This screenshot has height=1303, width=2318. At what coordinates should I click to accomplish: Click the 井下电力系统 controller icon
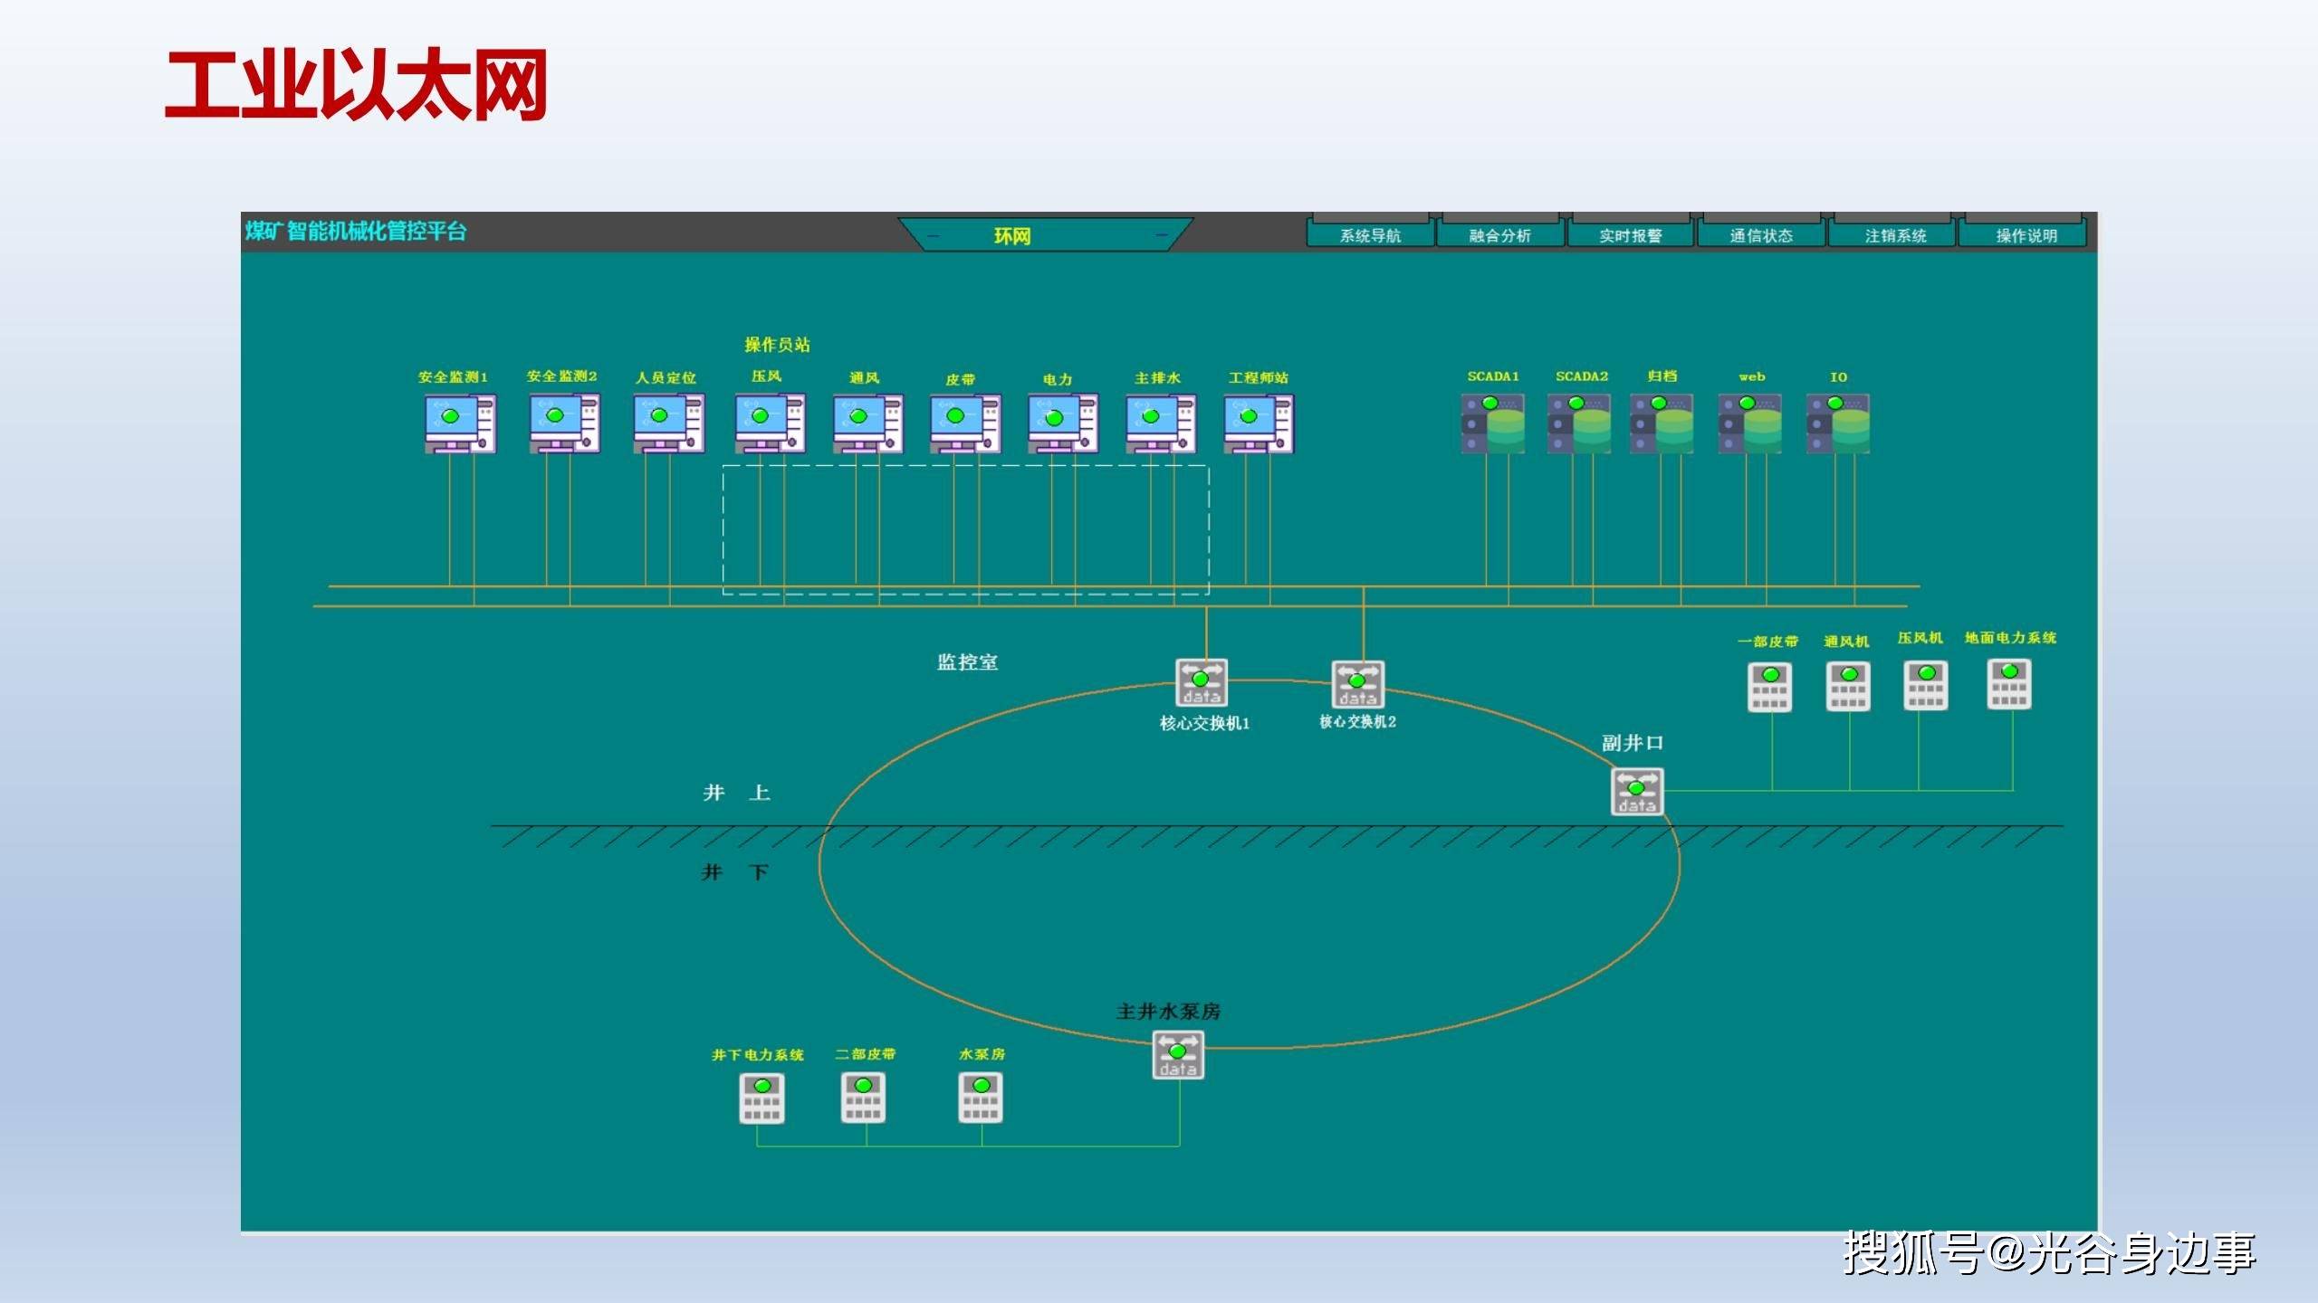762,1099
